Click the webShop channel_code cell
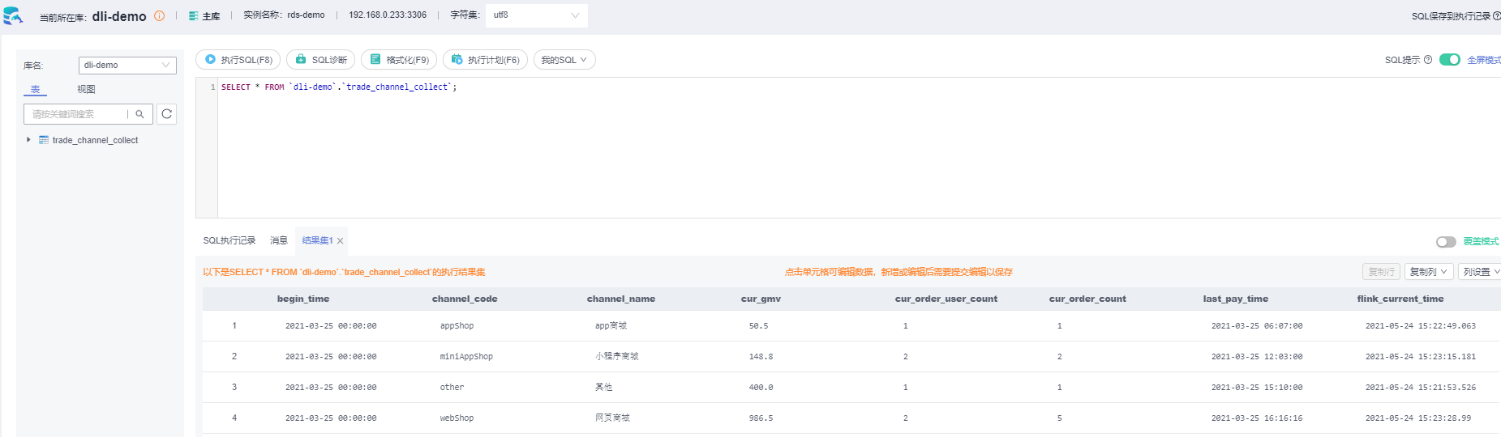The height and width of the screenshot is (437, 1501). tap(457, 418)
